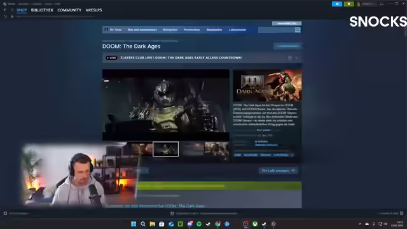Open Microsoft Teams from the taskbar

(190, 224)
